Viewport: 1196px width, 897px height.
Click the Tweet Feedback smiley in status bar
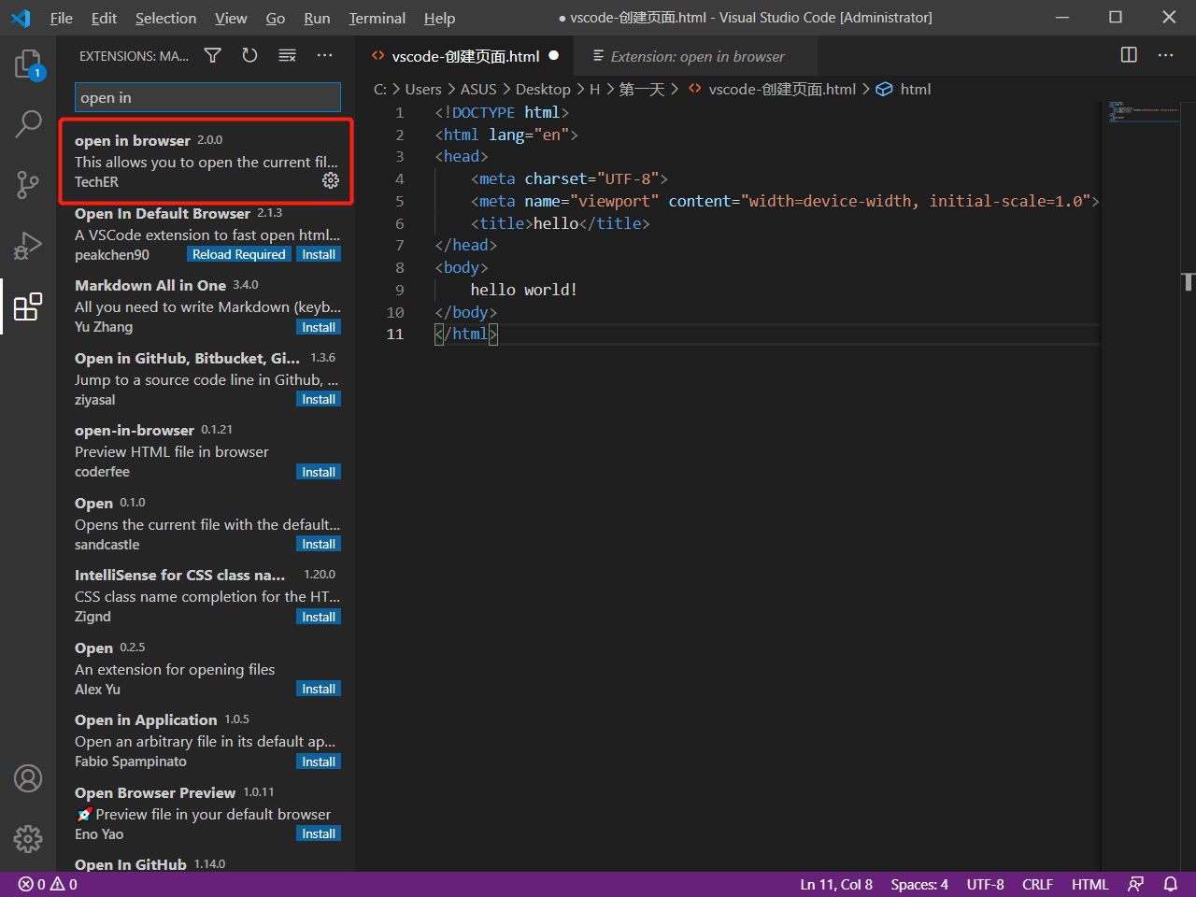click(x=1136, y=884)
